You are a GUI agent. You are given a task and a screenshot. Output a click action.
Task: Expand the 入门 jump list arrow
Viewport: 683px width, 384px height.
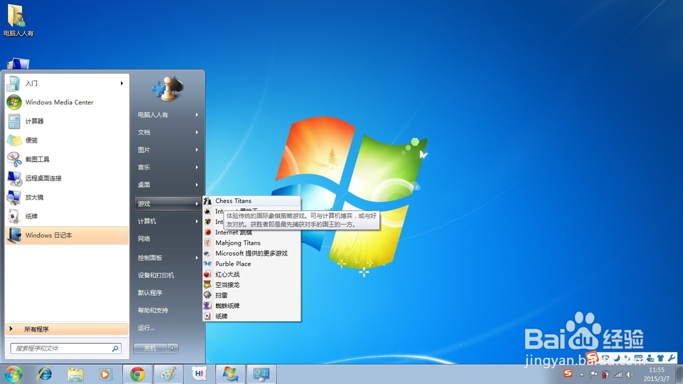tap(122, 83)
